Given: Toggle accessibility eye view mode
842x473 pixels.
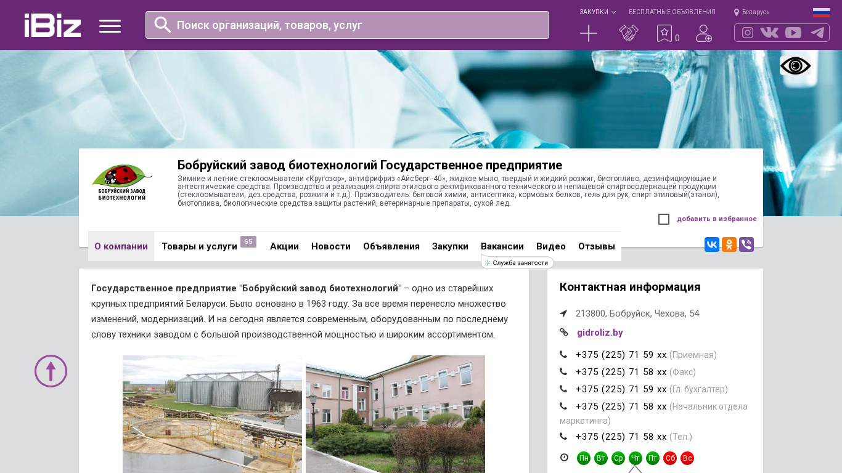Looking at the screenshot, I should point(795,66).
